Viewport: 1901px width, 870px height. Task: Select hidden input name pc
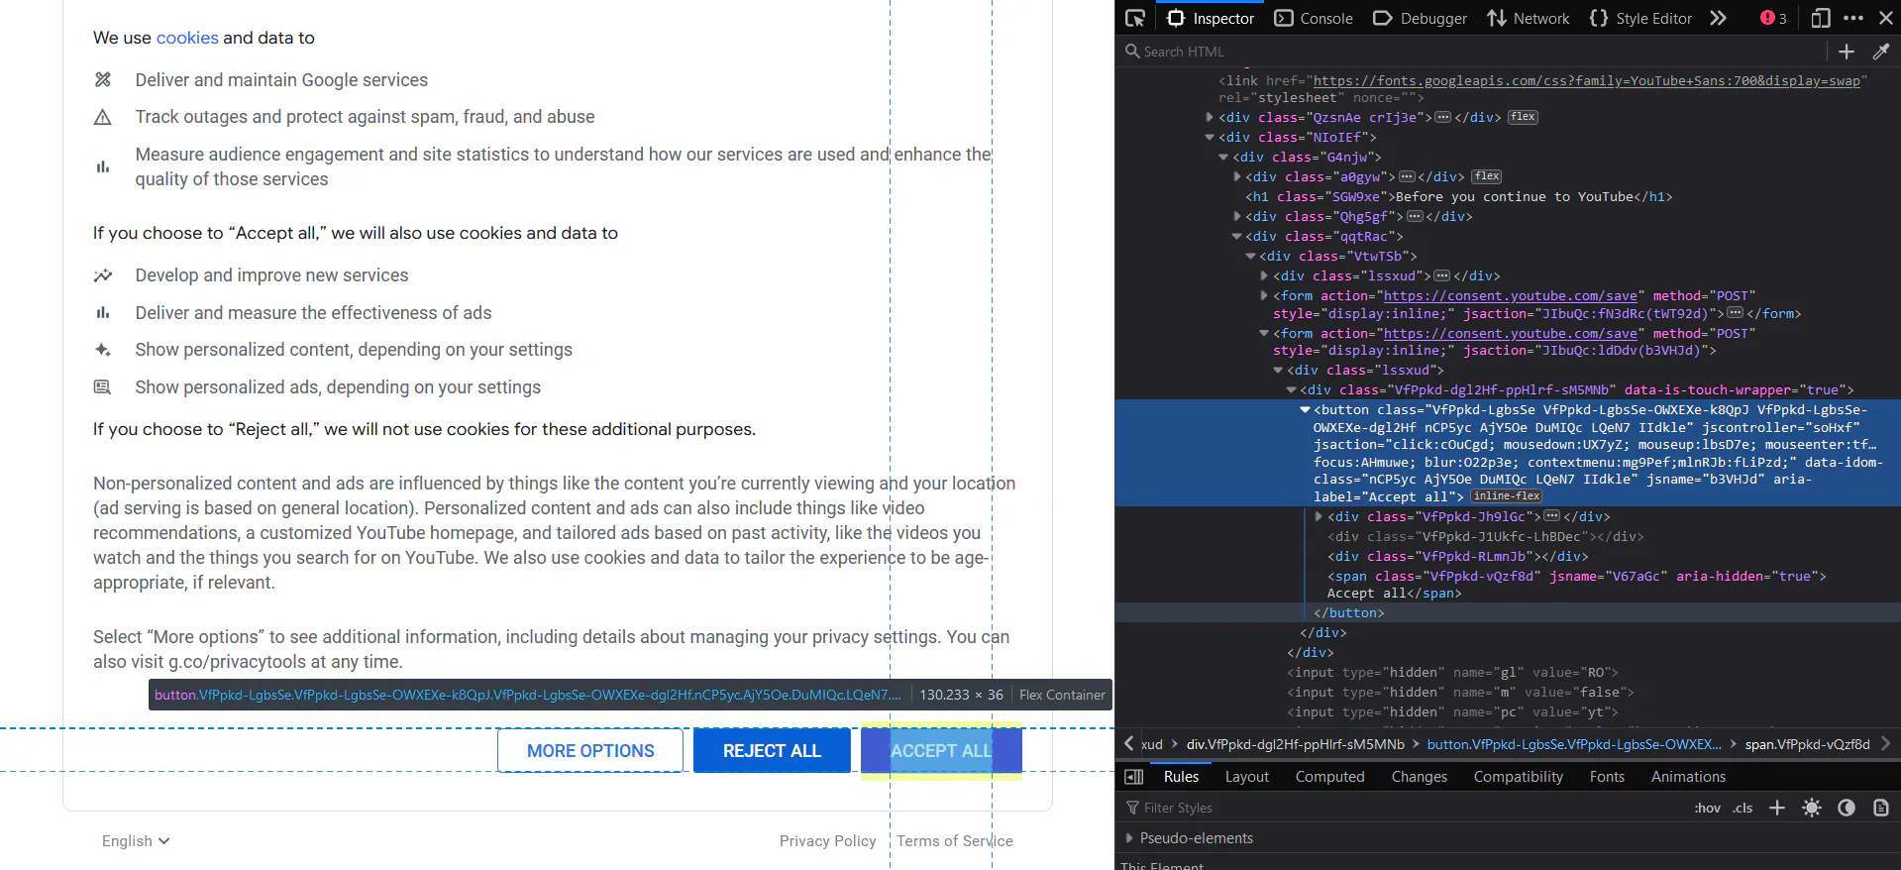tap(1452, 711)
